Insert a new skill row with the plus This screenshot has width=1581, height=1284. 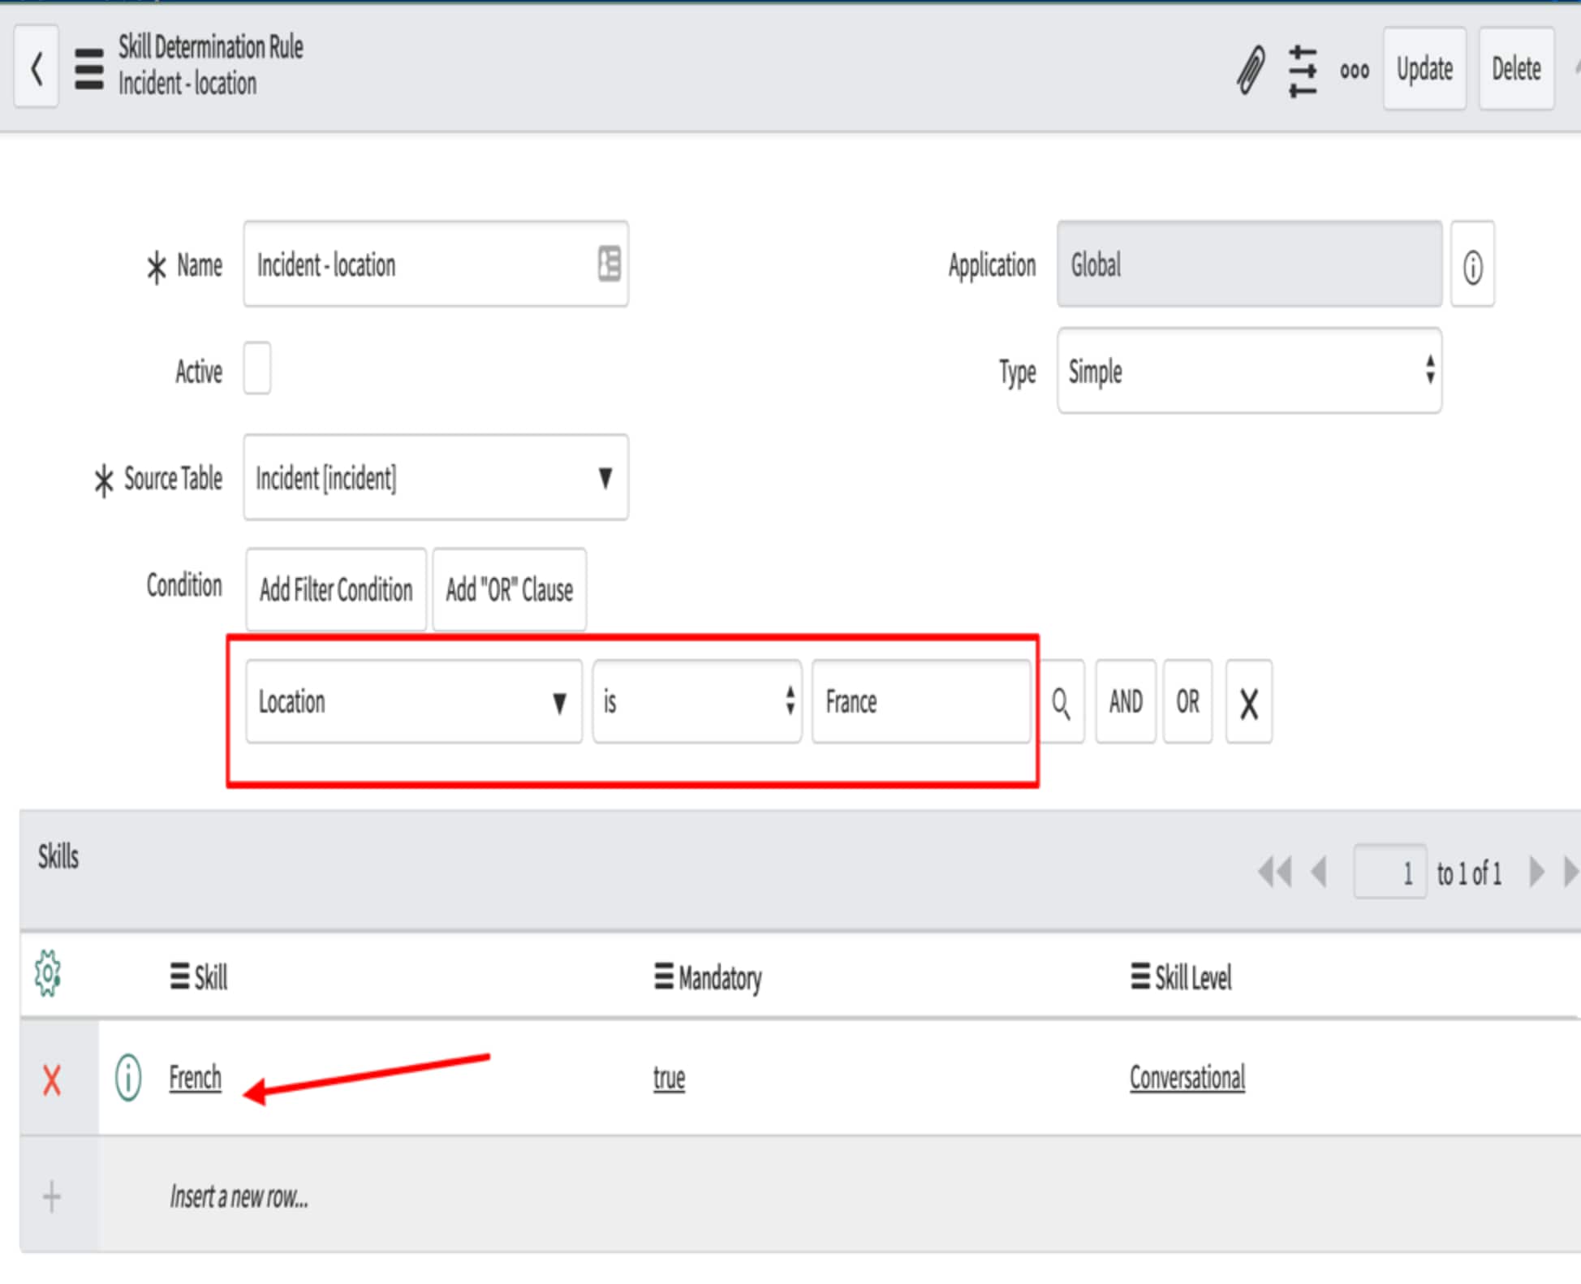point(50,1196)
